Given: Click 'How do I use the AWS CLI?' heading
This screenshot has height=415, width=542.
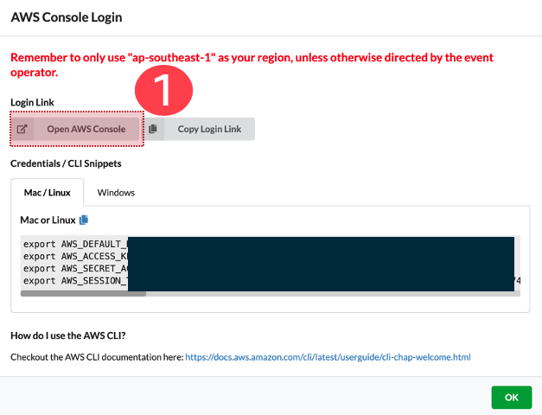Looking at the screenshot, I should 68,335.
